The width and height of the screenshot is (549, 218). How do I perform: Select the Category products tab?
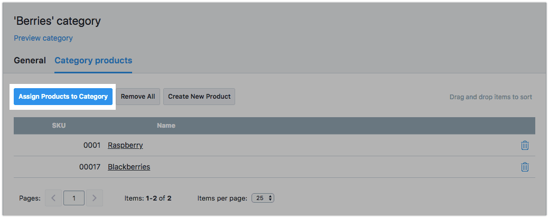pos(93,60)
